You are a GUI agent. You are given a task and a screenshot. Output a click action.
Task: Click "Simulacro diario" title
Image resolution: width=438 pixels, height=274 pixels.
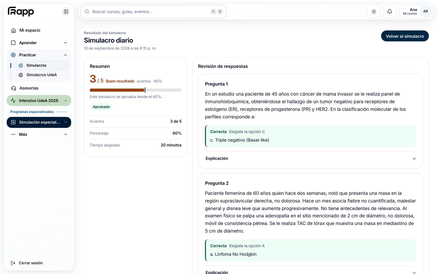click(108, 40)
